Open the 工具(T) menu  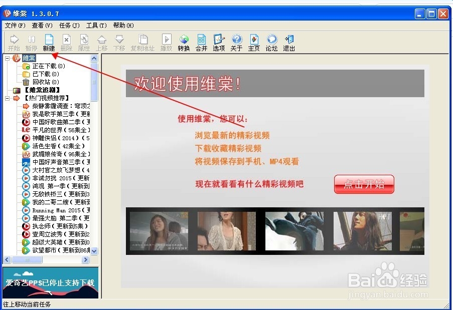(x=96, y=26)
